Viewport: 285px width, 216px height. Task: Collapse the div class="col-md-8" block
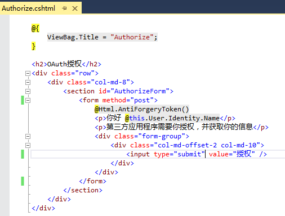[28, 82]
